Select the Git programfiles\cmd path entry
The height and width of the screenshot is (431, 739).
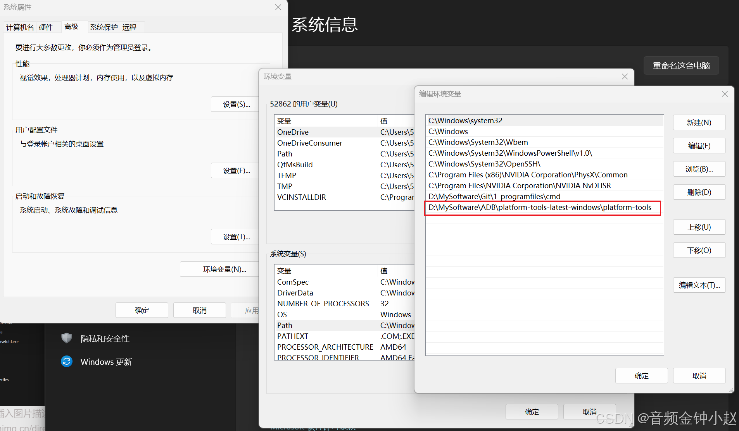pyautogui.click(x=544, y=196)
